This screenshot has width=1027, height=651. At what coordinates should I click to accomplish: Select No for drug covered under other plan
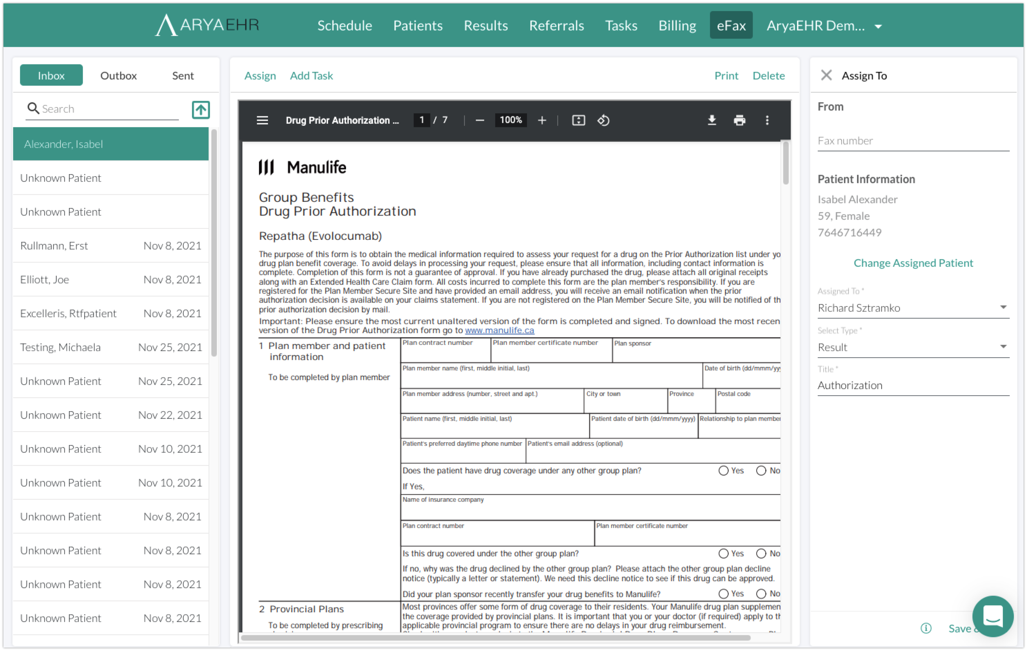(761, 553)
